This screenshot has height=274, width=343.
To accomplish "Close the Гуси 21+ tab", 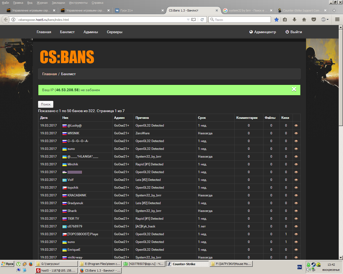I will point(163,10).
